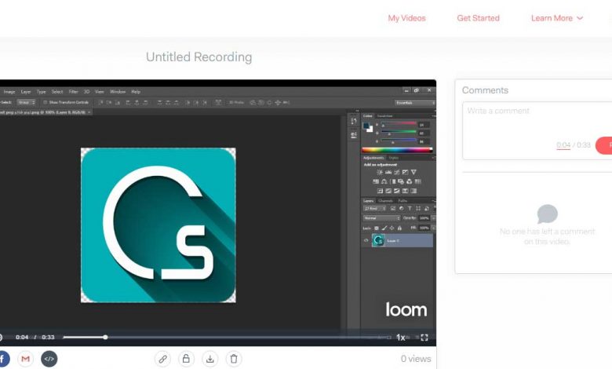Open the embed code icon
The image size is (612, 369).
pyautogui.click(x=49, y=359)
